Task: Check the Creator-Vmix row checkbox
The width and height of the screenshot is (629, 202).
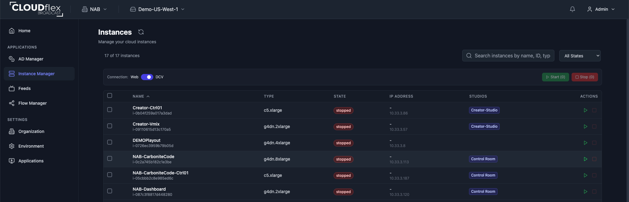Action: pyautogui.click(x=110, y=126)
